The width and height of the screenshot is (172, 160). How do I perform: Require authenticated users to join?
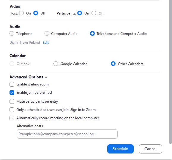click(12, 110)
